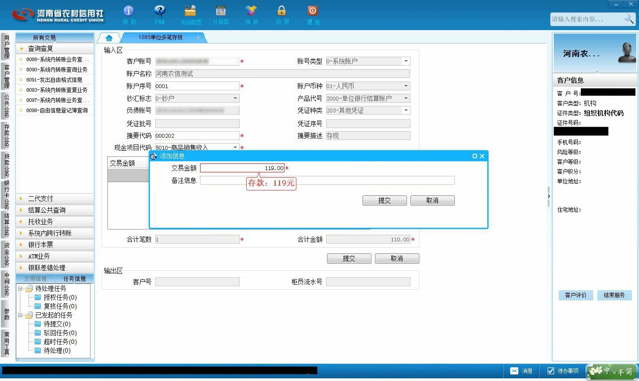Launch the 计算器 calculator icon
This screenshot has width=639, height=381.
point(221,11)
